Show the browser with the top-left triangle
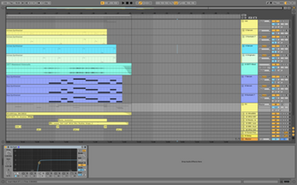The width and height of the screenshot is (297, 185). point(3,8)
